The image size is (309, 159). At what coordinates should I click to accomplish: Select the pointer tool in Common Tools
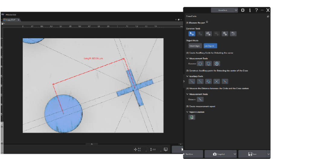point(192,34)
